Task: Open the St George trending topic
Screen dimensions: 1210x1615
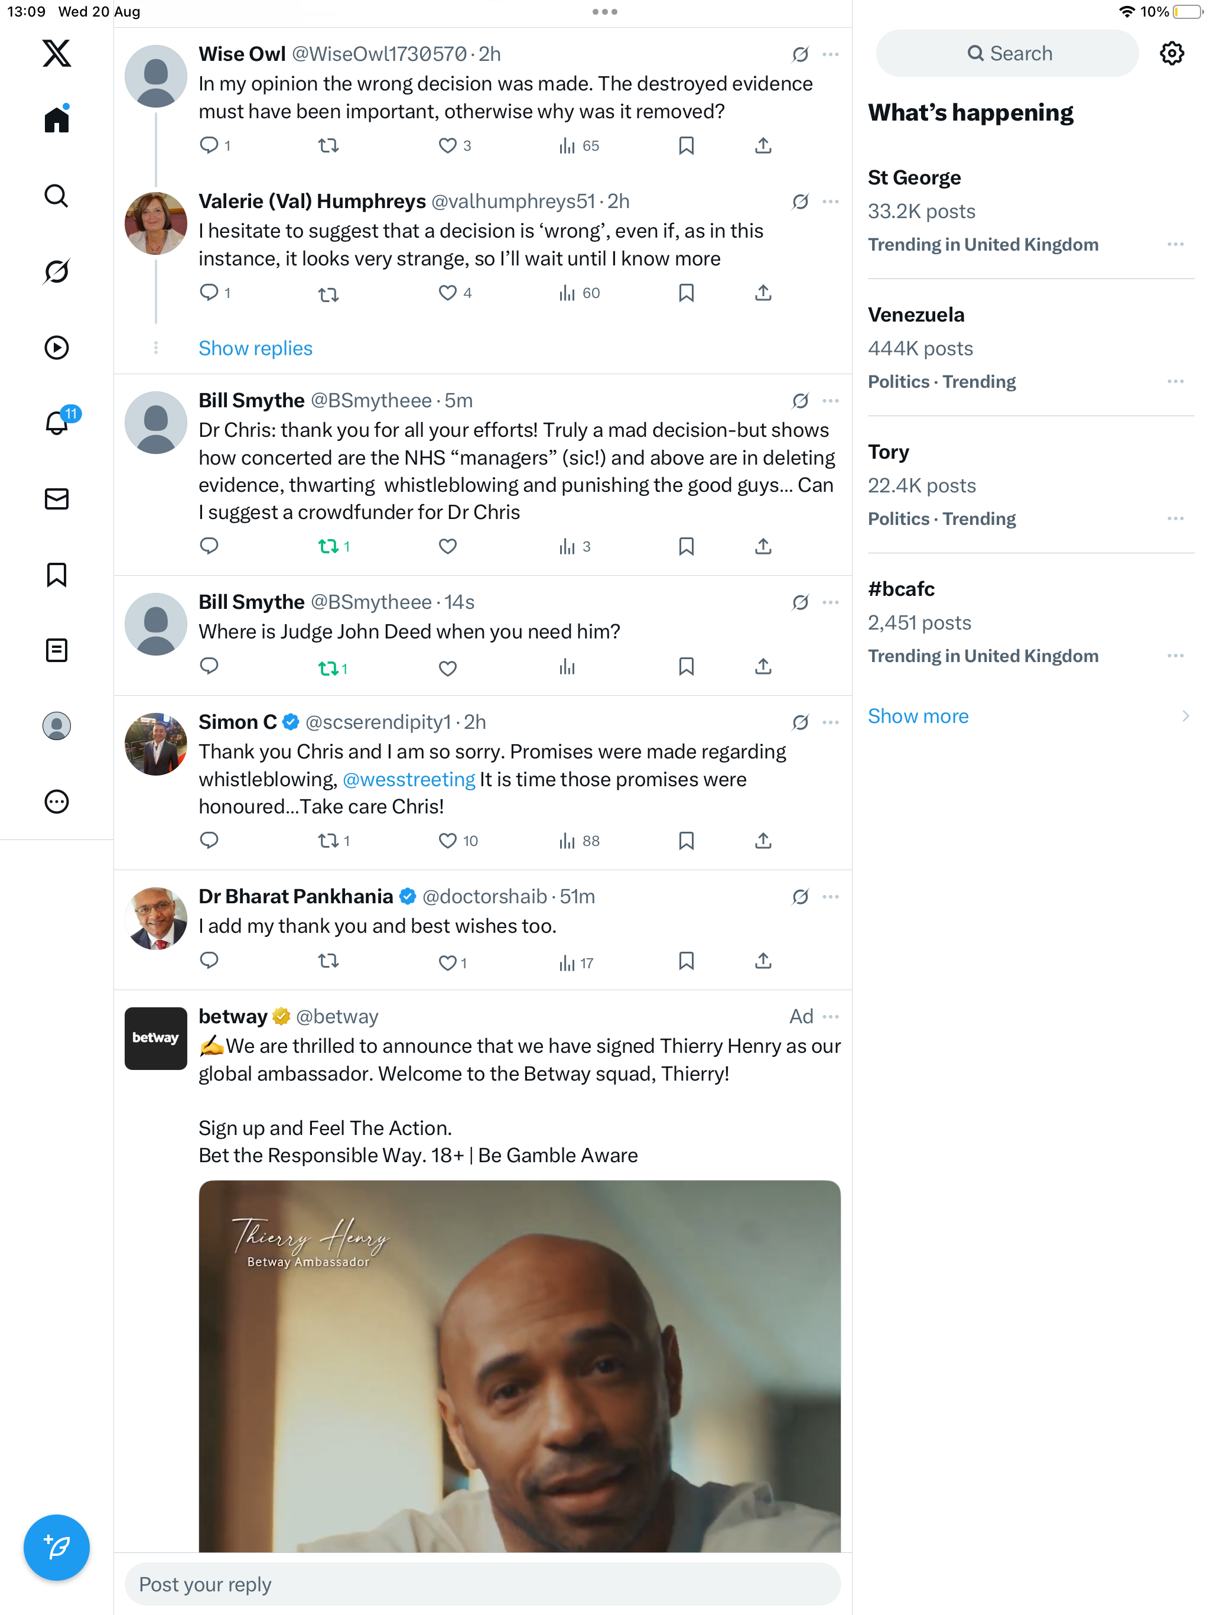Action: coord(915,178)
